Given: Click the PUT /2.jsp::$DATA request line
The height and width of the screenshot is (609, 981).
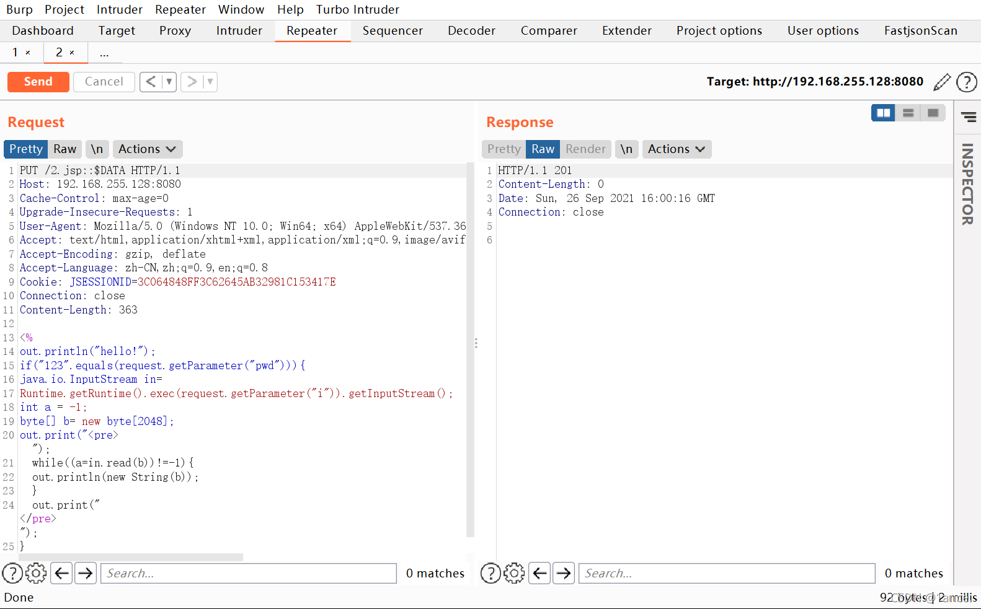Looking at the screenshot, I should point(100,170).
